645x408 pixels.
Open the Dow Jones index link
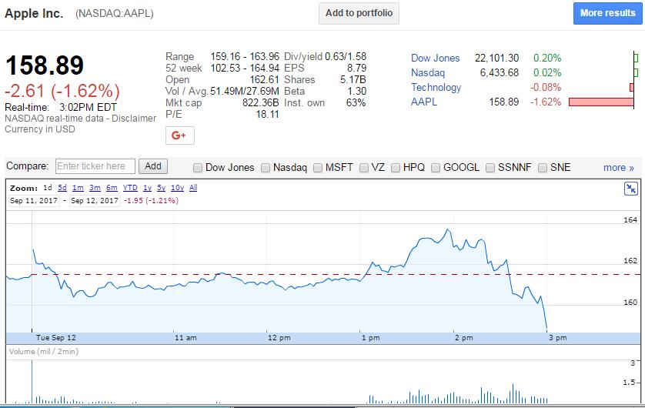point(435,58)
